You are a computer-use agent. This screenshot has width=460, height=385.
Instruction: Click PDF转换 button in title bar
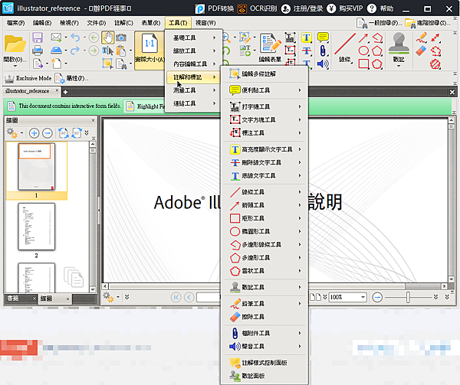point(215,8)
